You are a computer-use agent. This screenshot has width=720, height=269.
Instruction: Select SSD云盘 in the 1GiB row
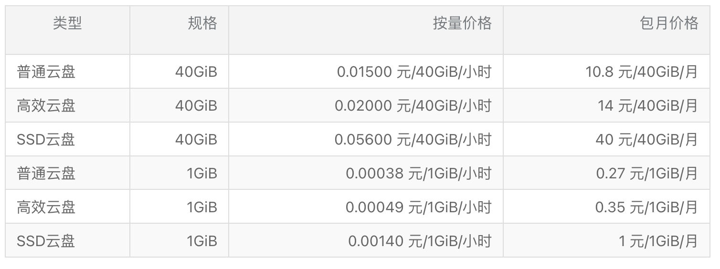[x=46, y=241]
